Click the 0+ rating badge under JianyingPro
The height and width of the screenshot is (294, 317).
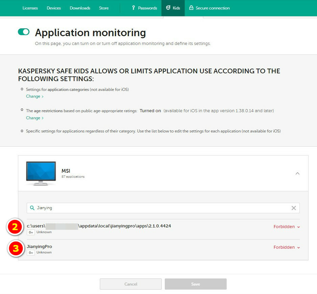pyautogui.click(x=31, y=253)
